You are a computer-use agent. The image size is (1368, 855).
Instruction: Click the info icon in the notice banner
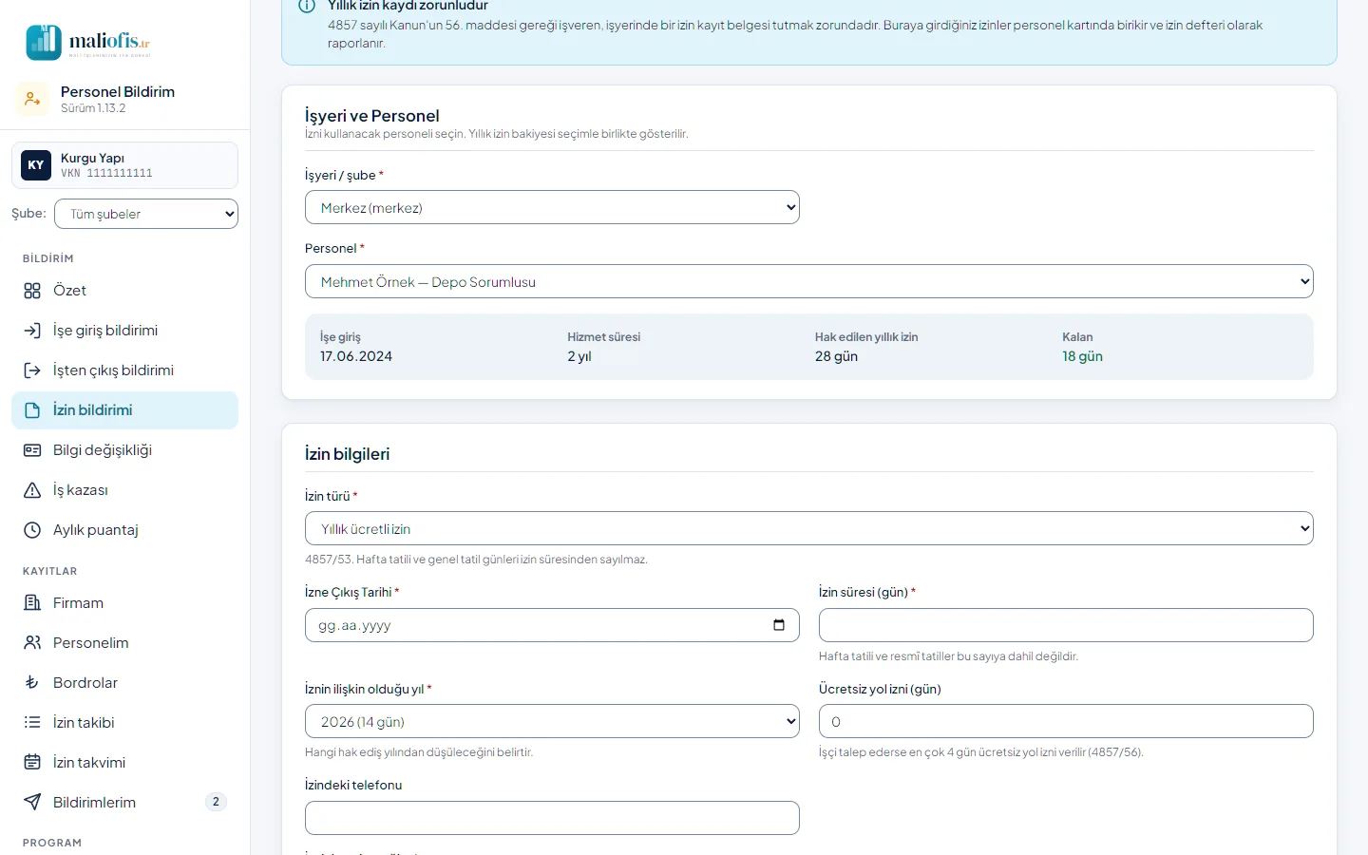coord(307,6)
